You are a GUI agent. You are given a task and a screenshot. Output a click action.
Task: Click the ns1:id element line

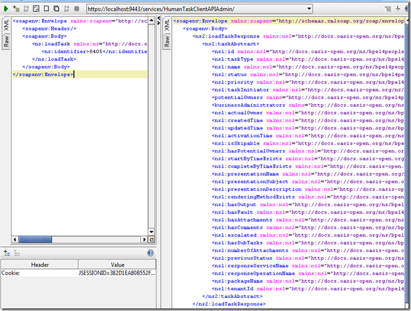(308, 51)
